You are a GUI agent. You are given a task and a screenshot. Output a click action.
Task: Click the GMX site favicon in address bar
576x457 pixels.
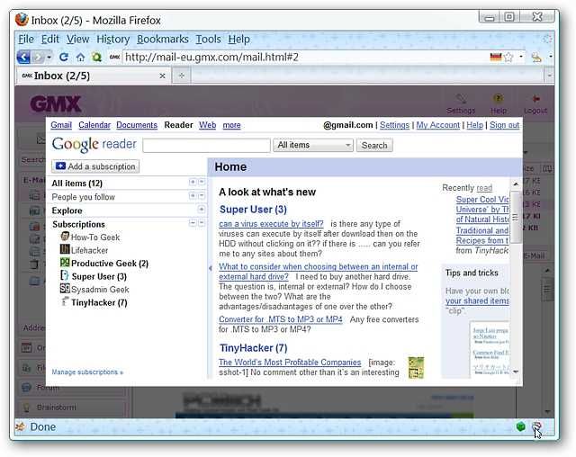(114, 57)
